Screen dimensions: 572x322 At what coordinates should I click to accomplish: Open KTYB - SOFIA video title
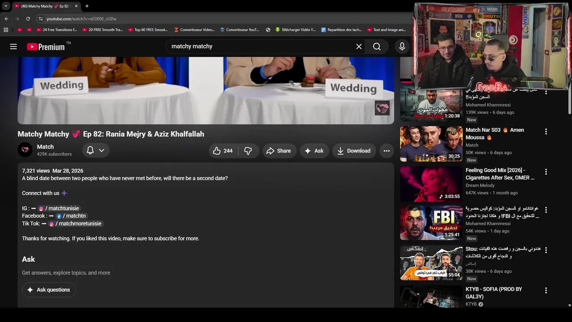(x=494, y=293)
